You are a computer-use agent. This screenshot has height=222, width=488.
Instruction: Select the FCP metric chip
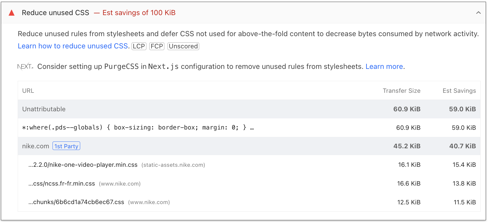tap(157, 46)
